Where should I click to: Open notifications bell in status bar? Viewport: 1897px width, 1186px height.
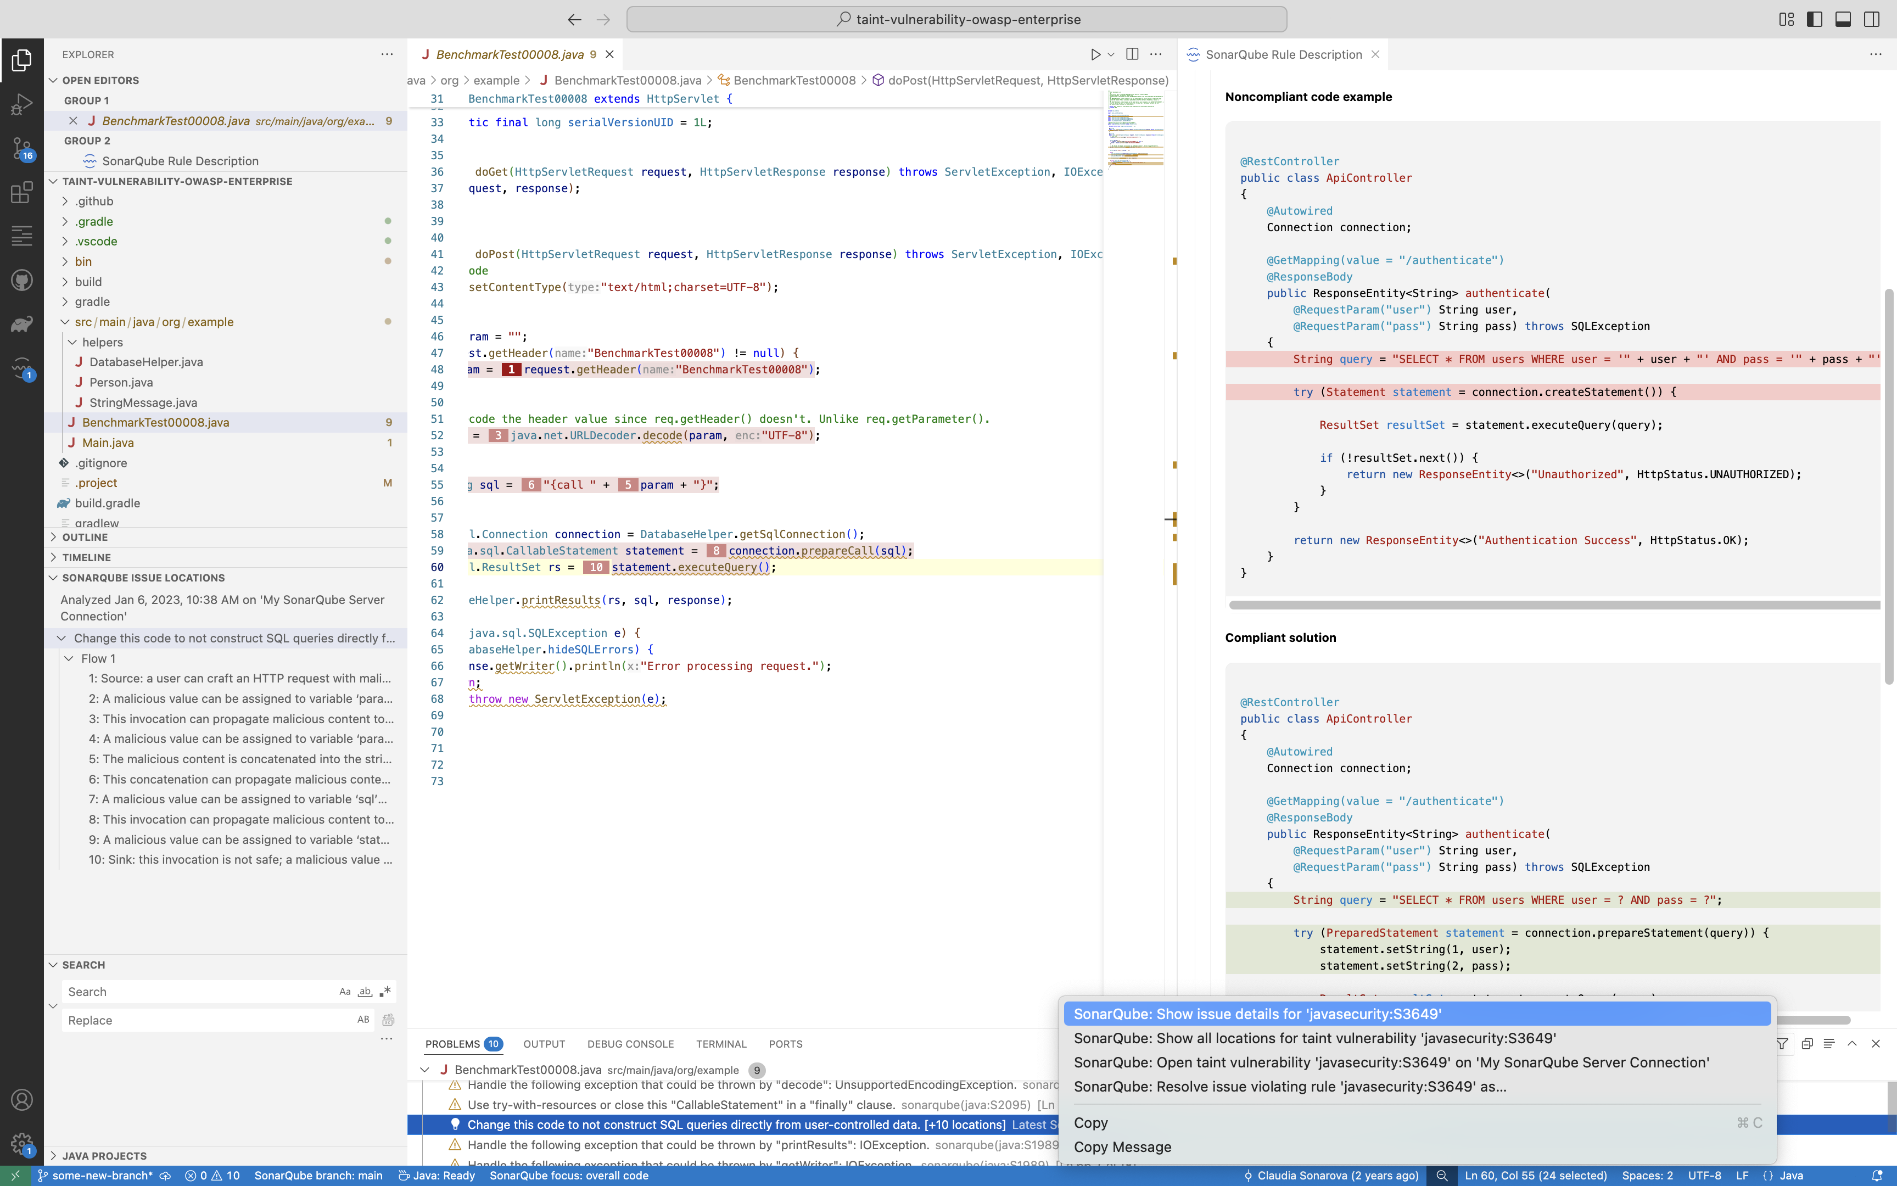pos(1877,1175)
